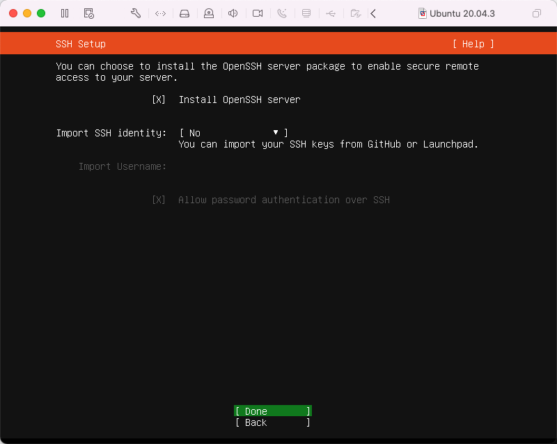Click the Bluetooth phone icon
Screen dimensions: 557x444
click(282, 13)
